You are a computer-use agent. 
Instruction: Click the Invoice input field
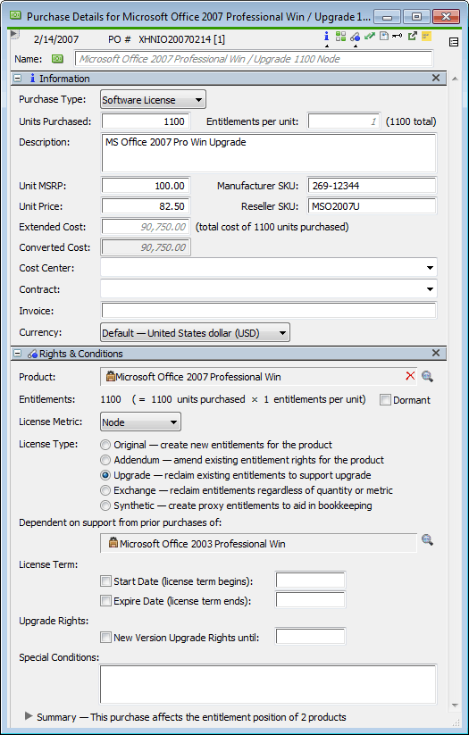[x=269, y=310]
